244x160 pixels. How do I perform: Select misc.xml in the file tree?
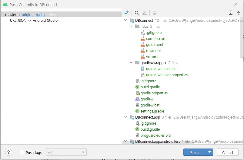[153, 51]
